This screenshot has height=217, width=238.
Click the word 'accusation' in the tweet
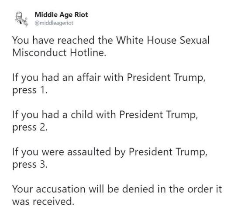[x=61, y=189]
